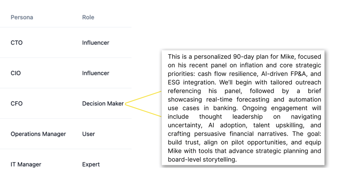Click 'ESG integration' text in callout
The height and width of the screenshot is (181, 345).
pyautogui.click(x=191, y=82)
